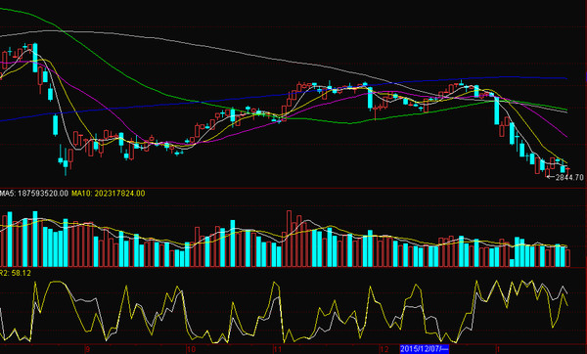Viewport: 587px width, 354px height.
Task: Select the final red candlestick on the right
Action: 567,170
